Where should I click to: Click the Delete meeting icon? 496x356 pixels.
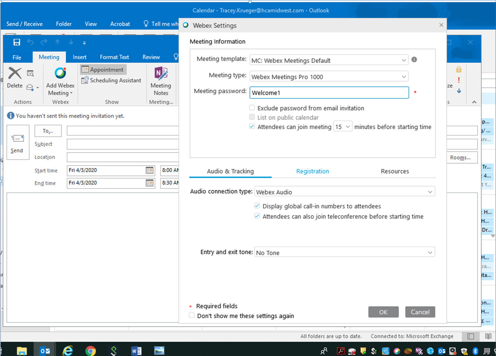[x=15, y=73]
